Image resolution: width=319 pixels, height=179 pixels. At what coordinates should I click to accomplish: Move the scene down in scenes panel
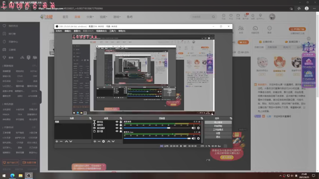71,141
